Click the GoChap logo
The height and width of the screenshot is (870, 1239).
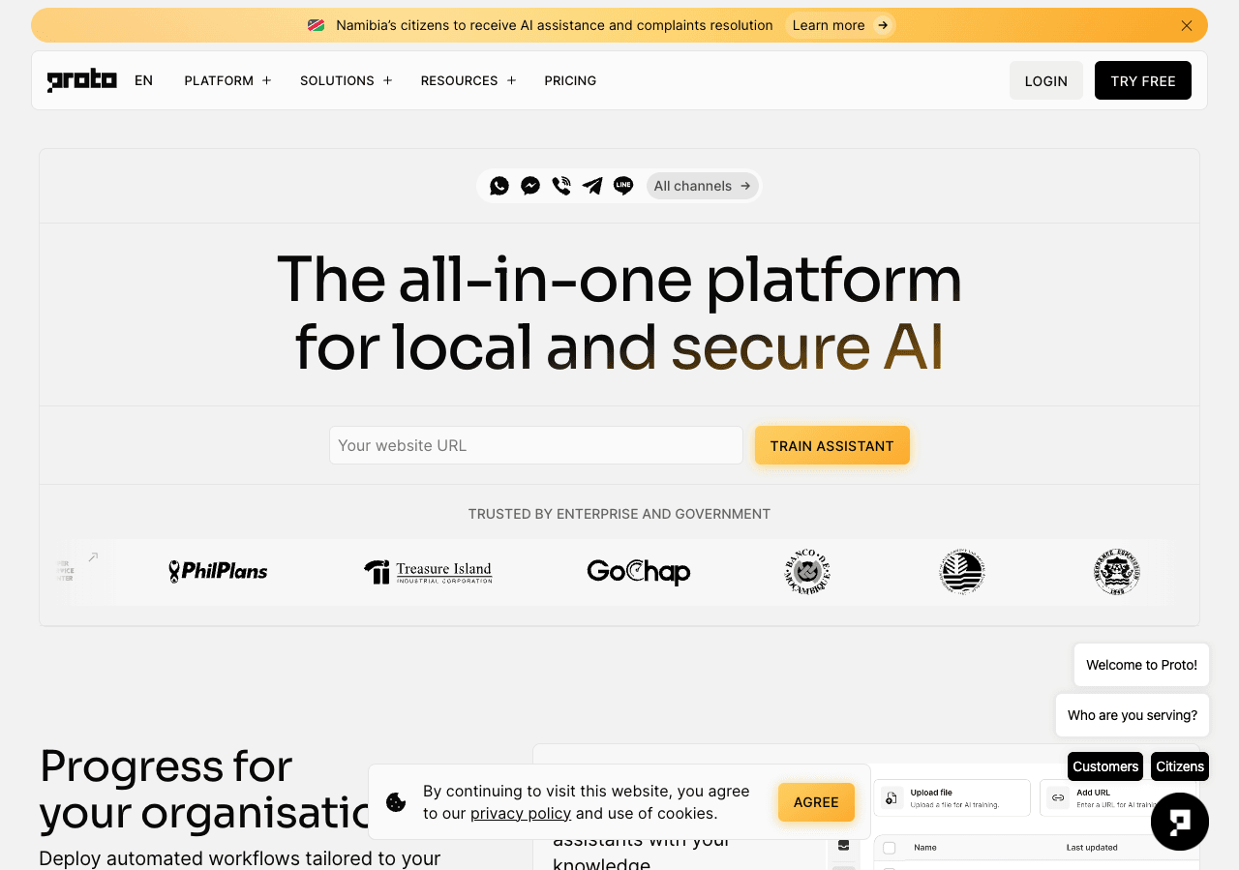tap(639, 572)
